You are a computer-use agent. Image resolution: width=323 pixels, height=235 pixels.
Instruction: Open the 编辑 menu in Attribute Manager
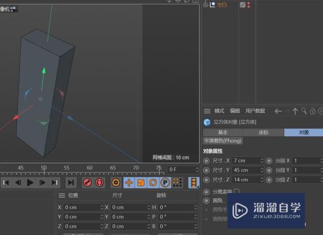click(234, 111)
